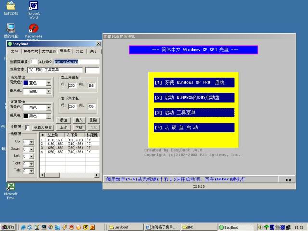The image size is (308, 231).
Task: Launch Internet Explorer from the quick launch bar
Action: coord(23,227)
